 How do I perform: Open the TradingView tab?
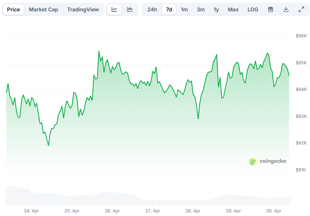pos(83,10)
